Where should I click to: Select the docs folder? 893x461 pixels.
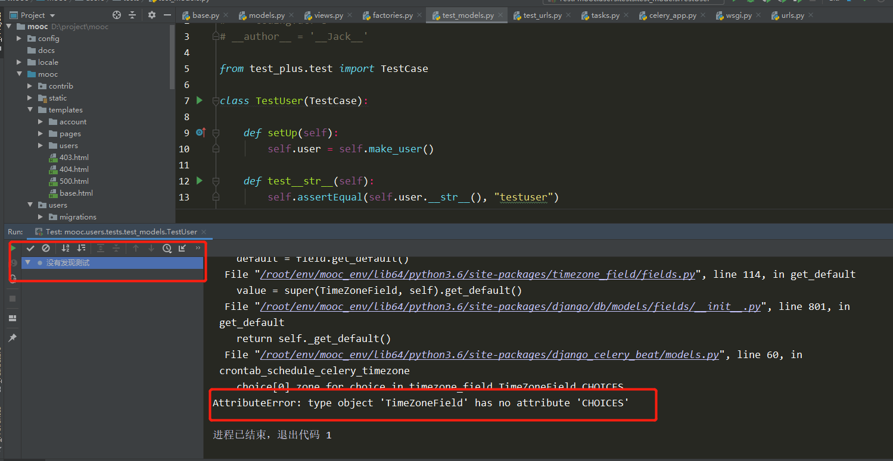[42, 51]
